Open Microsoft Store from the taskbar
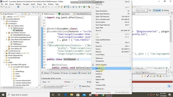 coord(78,95)
